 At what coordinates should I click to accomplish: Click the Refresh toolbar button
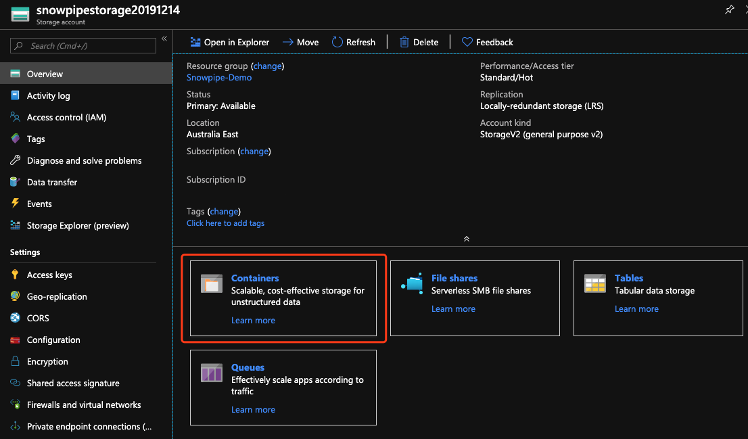[x=354, y=42]
